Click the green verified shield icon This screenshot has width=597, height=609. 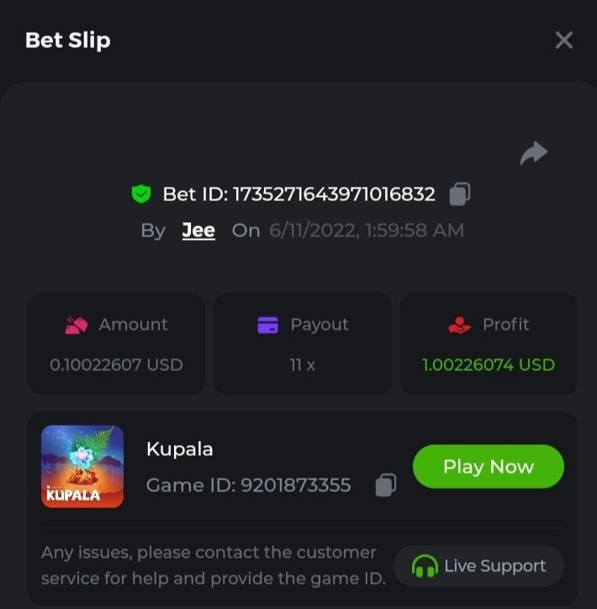(x=141, y=195)
